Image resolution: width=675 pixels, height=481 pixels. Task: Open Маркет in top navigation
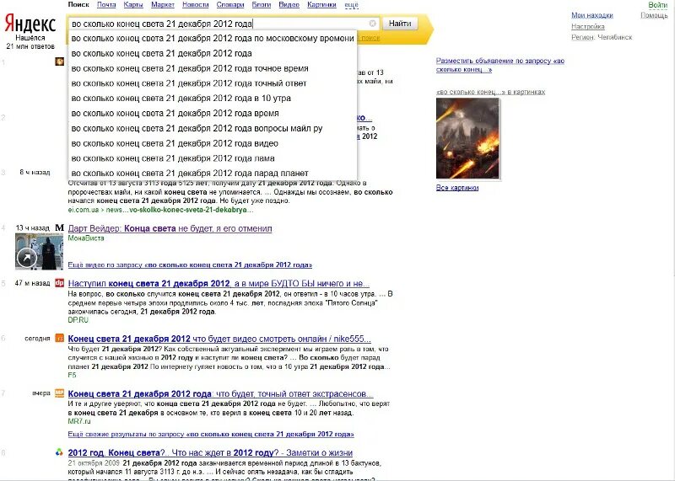[163, 5]
